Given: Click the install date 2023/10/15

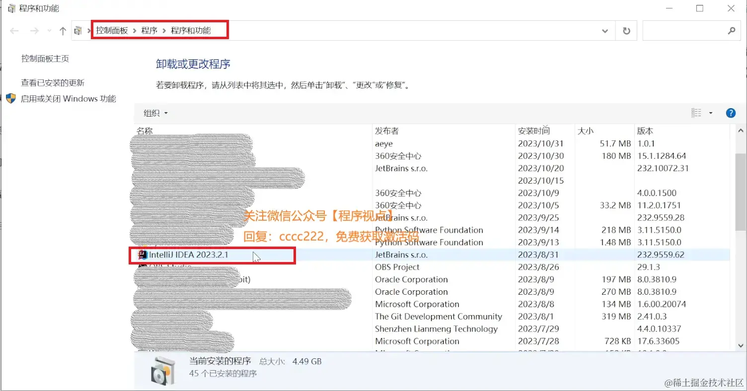Looking at the screenshot, I should [x=541, y=181].
